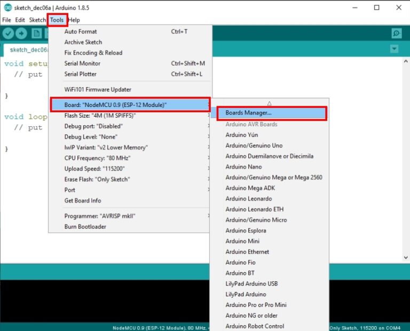410x331 pixels.
Task: Expand the Erase Flash submenu
Action: (x=130, y=179)
